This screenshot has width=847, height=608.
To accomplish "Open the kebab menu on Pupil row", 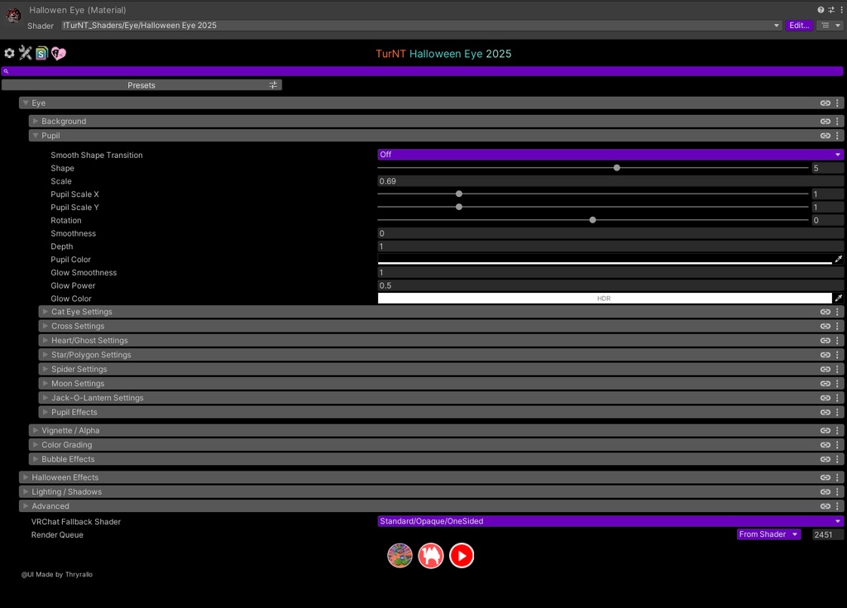I will point(837,136).
